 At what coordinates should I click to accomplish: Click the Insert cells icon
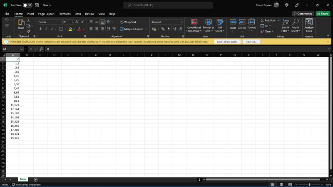pyautogui.click(x=233, y=22)
